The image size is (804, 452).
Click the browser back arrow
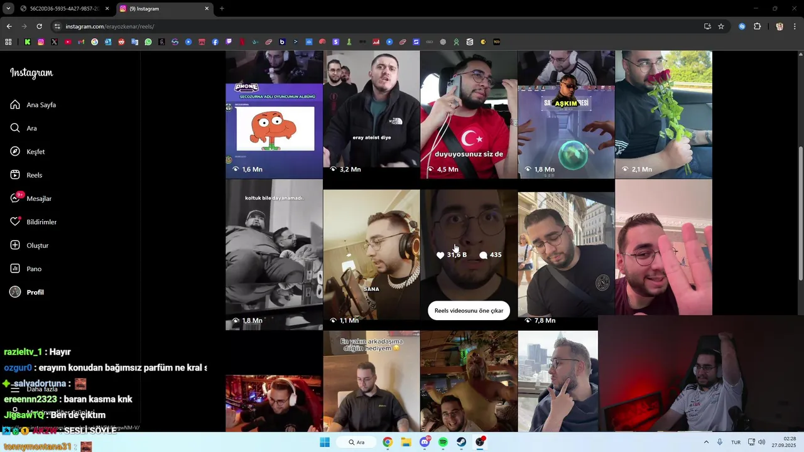pos(9,26)
